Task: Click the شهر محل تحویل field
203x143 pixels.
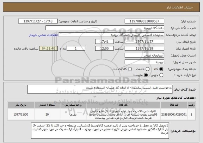Action: [144, 62]
